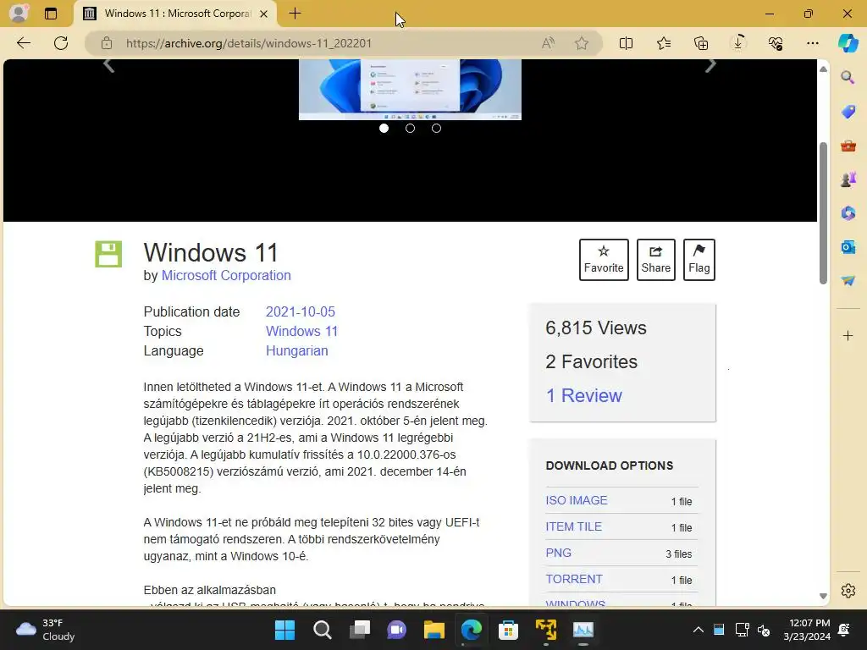Click the Favorite button
867x650 pixels.
[604, 260]
